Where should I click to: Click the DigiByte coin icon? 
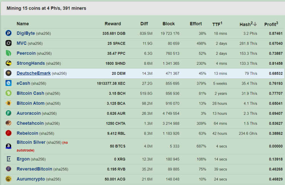click(x=9, y=33)
